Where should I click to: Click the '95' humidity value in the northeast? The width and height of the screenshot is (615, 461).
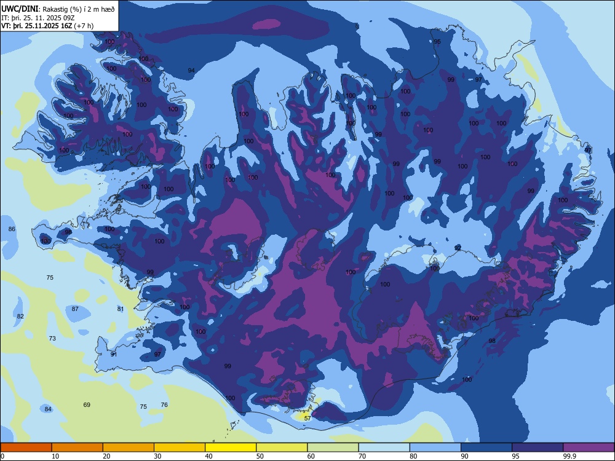[x=437, y=42]
